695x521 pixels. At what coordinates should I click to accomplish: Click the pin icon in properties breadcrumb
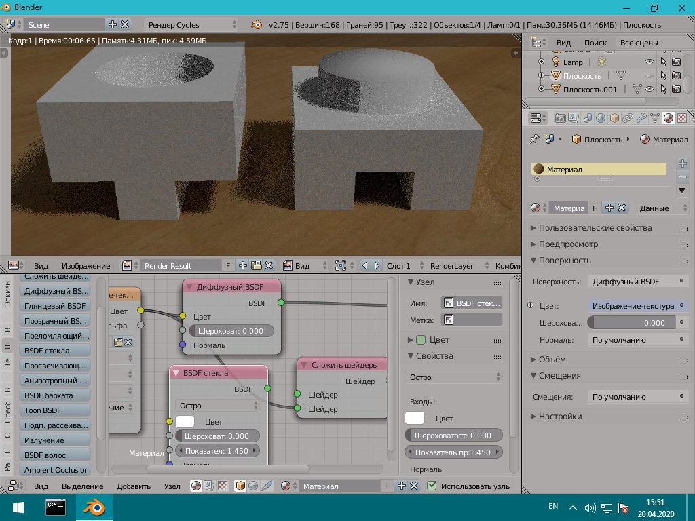point(534,139)
